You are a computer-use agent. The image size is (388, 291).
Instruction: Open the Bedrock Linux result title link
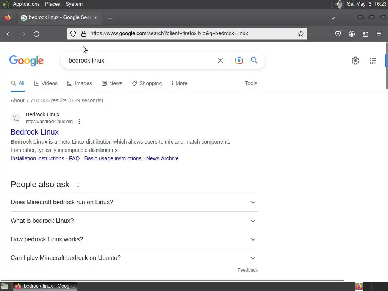point(34,132)
